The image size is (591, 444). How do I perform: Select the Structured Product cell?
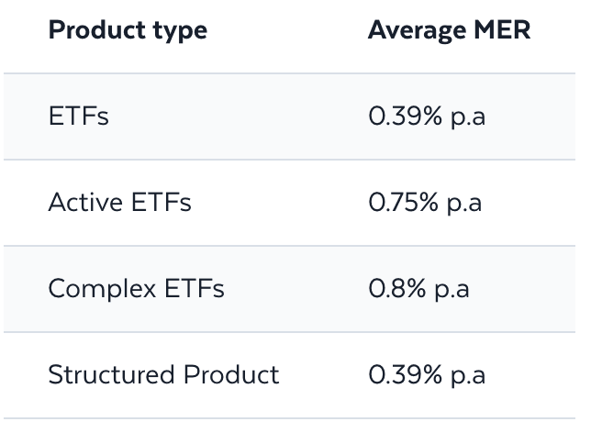(163, 374)
